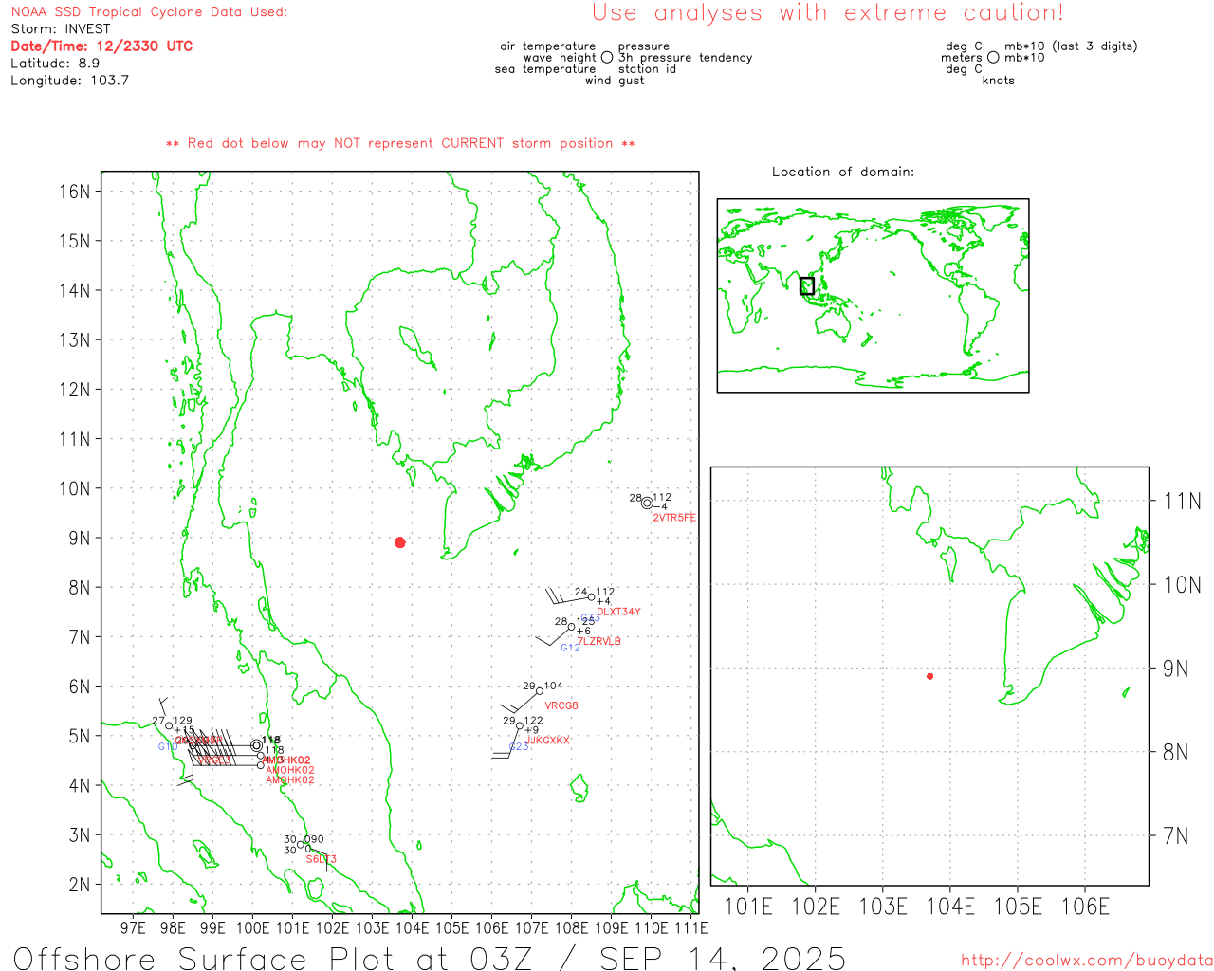Click the 'Location of domain:' caption
Screen dimensions: 1214x971
[843, 172]
